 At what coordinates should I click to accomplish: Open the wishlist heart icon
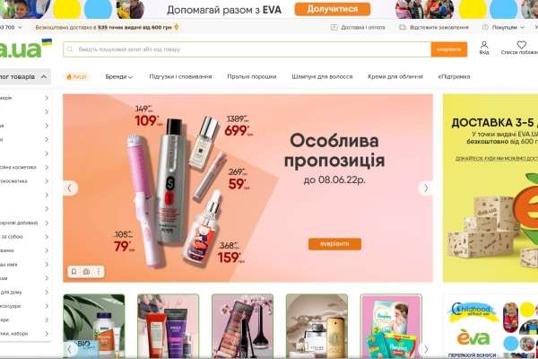tap(521, 45)
